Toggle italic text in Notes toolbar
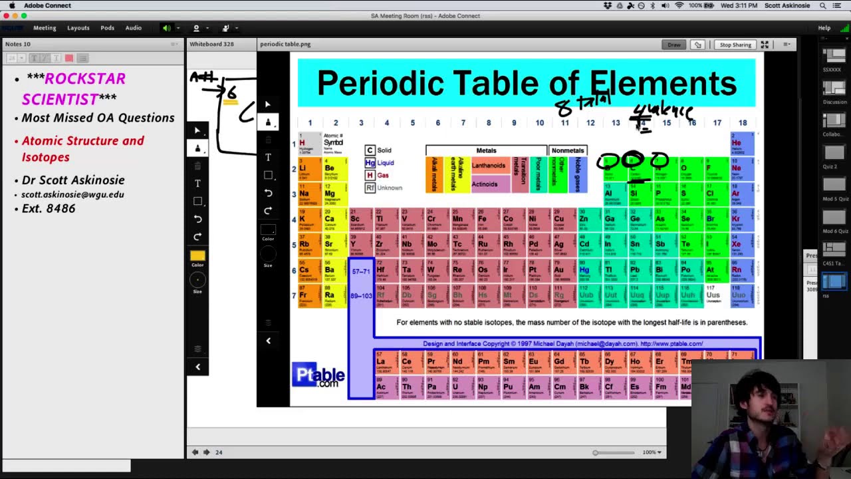This screenshot has width=851, height=479. pos(45,59)
